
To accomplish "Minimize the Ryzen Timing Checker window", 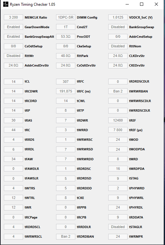I will point(127,4).
